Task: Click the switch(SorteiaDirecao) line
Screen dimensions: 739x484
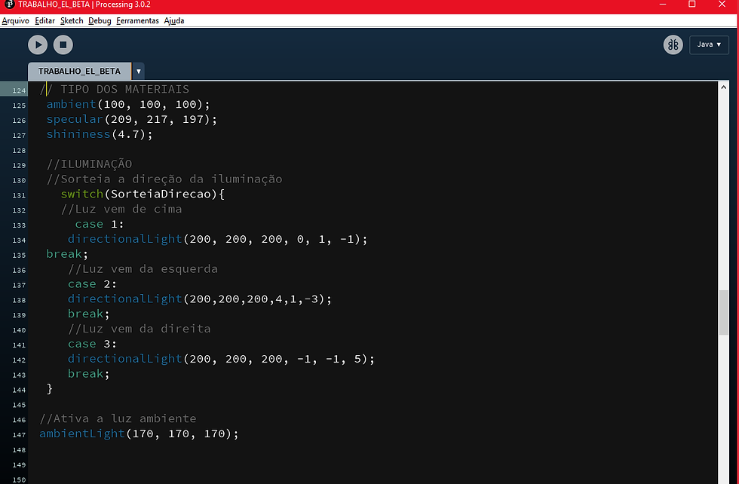Action: 143,195
